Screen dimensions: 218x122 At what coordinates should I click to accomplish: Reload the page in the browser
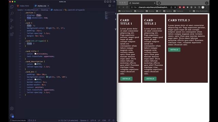pyautogui.click(x=127, y=7)
